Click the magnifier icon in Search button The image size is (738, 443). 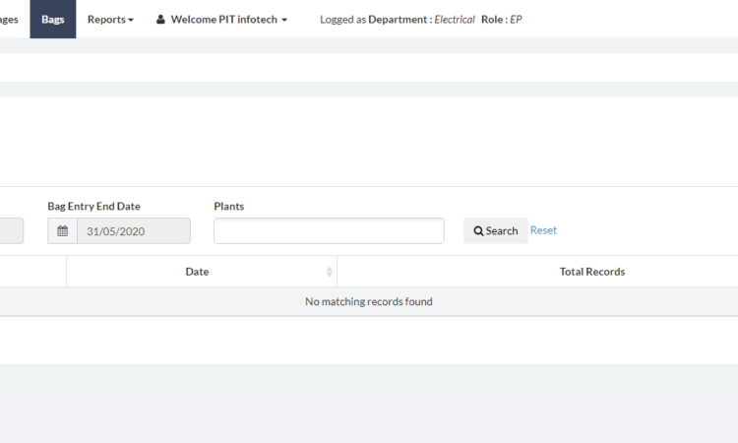tap(478, 231)
